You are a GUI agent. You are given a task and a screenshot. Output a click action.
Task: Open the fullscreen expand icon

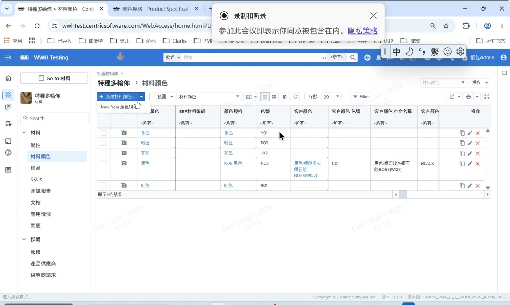pyautogui.click(x=487, y=97)
